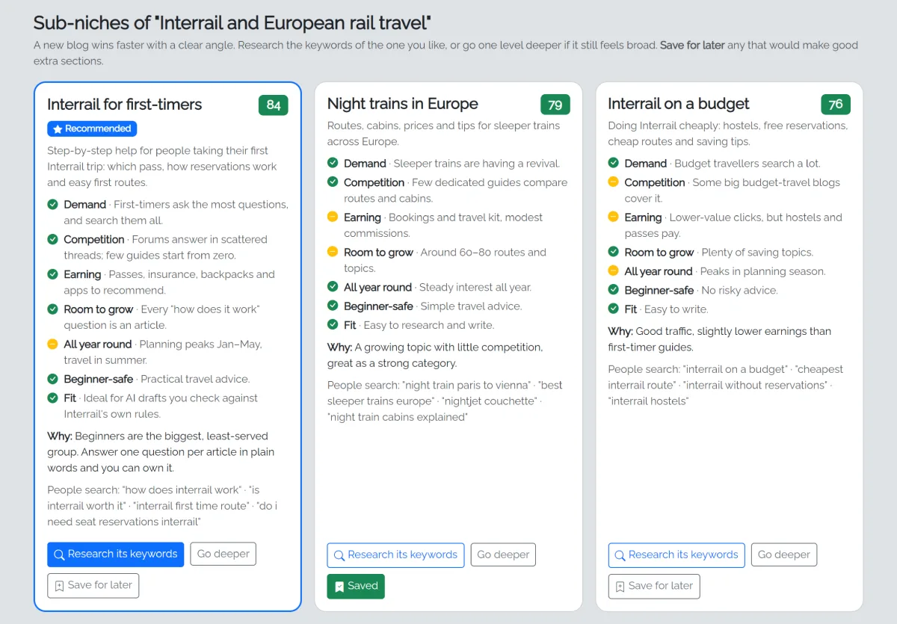This screenshot has width=897, height=624.
Task: Click green check beside Room to grow, first-timers
Action: pos(52,309)
